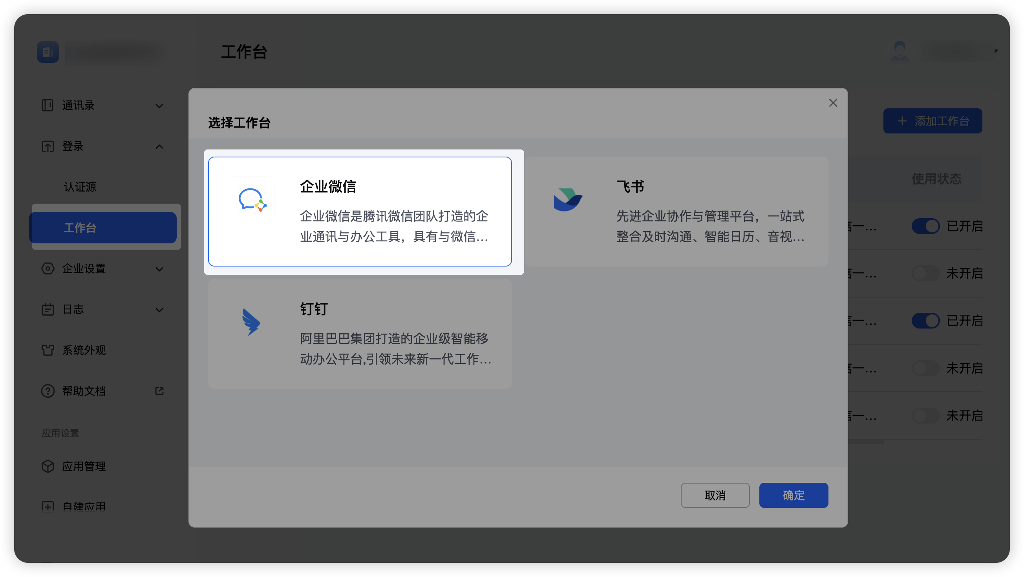This screenshot has height=577, width=1024.
Task: Click the 通讯录 sidebar icon
Action: pyautogui.click(x=47, y=105)
